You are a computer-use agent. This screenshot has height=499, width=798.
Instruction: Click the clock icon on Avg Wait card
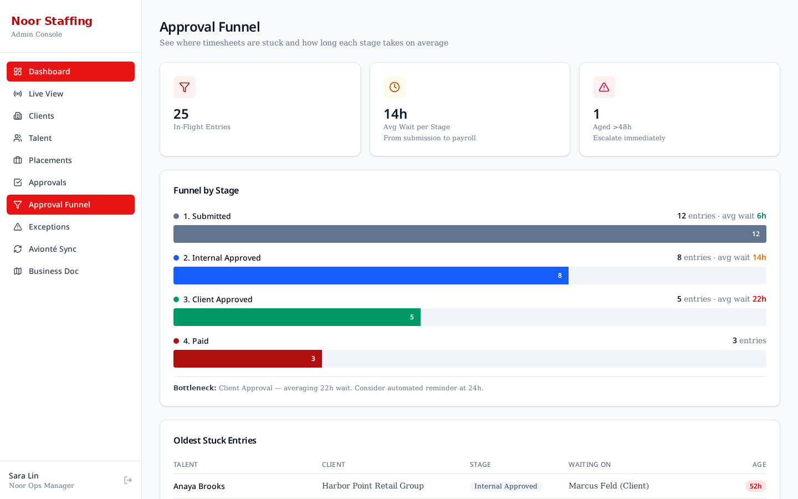point(395,87)
